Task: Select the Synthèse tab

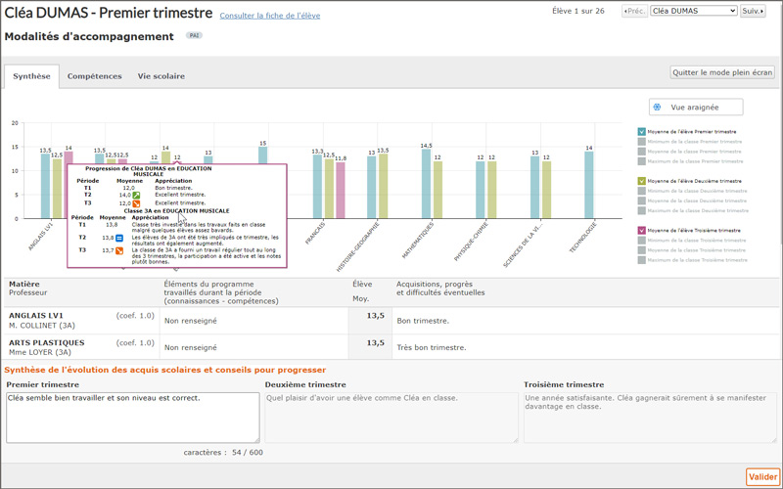Action: click(x=31, y=76)
